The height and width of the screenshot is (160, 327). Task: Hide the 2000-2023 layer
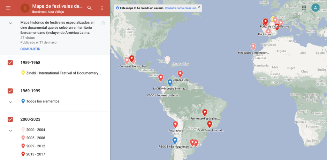[x=10, y=119]
